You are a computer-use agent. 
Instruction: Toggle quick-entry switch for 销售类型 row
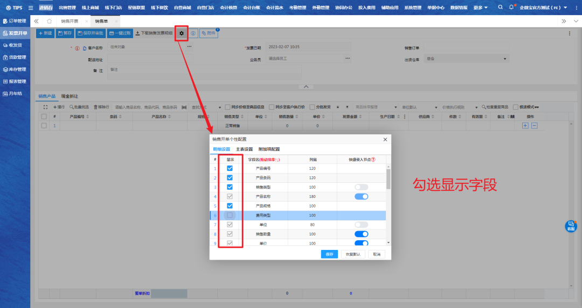tap(361, 187)
